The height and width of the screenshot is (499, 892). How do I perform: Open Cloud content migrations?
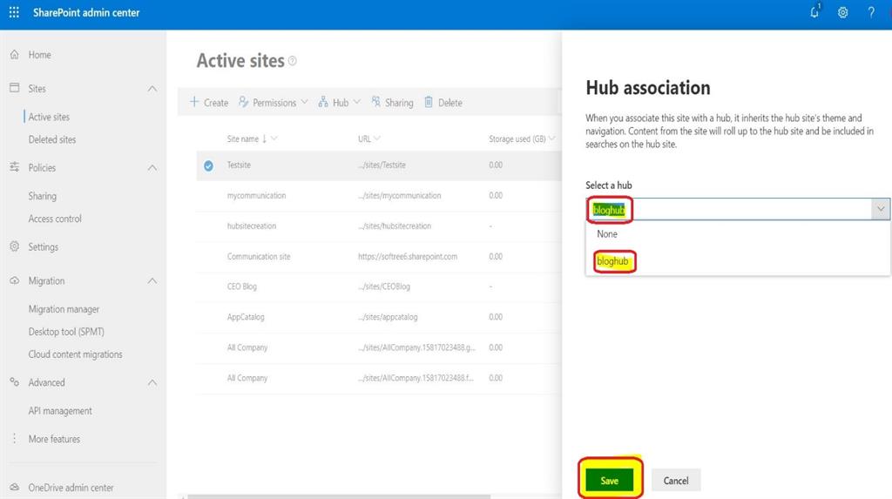75,354
